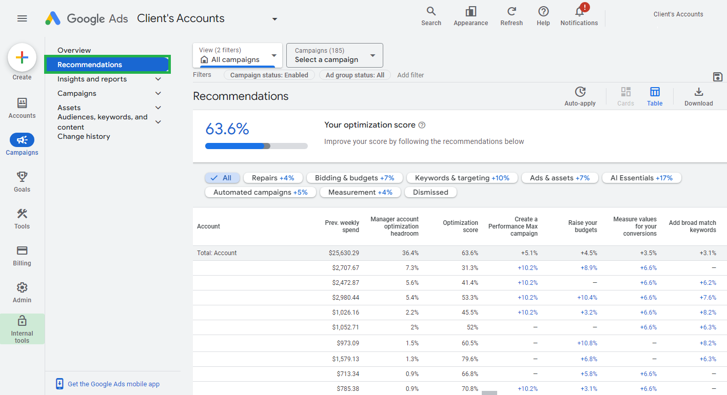The height and width of the screenshot is (395, 727).
Task: Click +6.2% broad match value
Action: pyautogui.click(x=708, y=283)
